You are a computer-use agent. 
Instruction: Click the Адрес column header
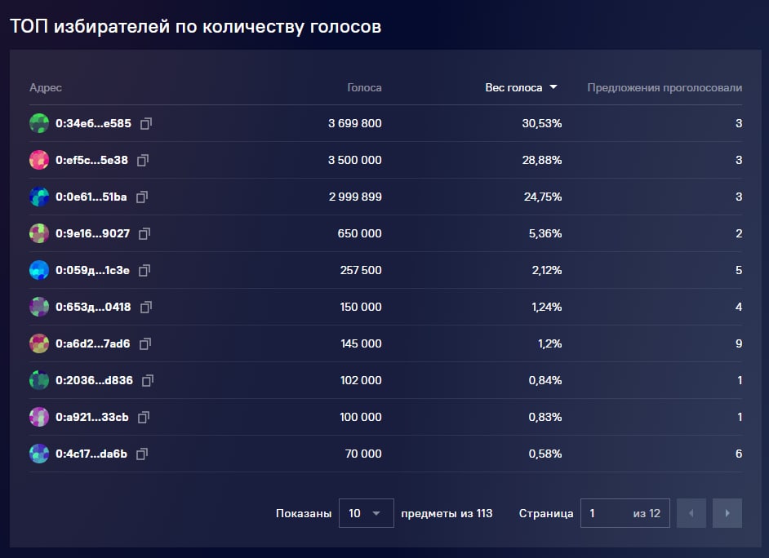tap(46, 87)
